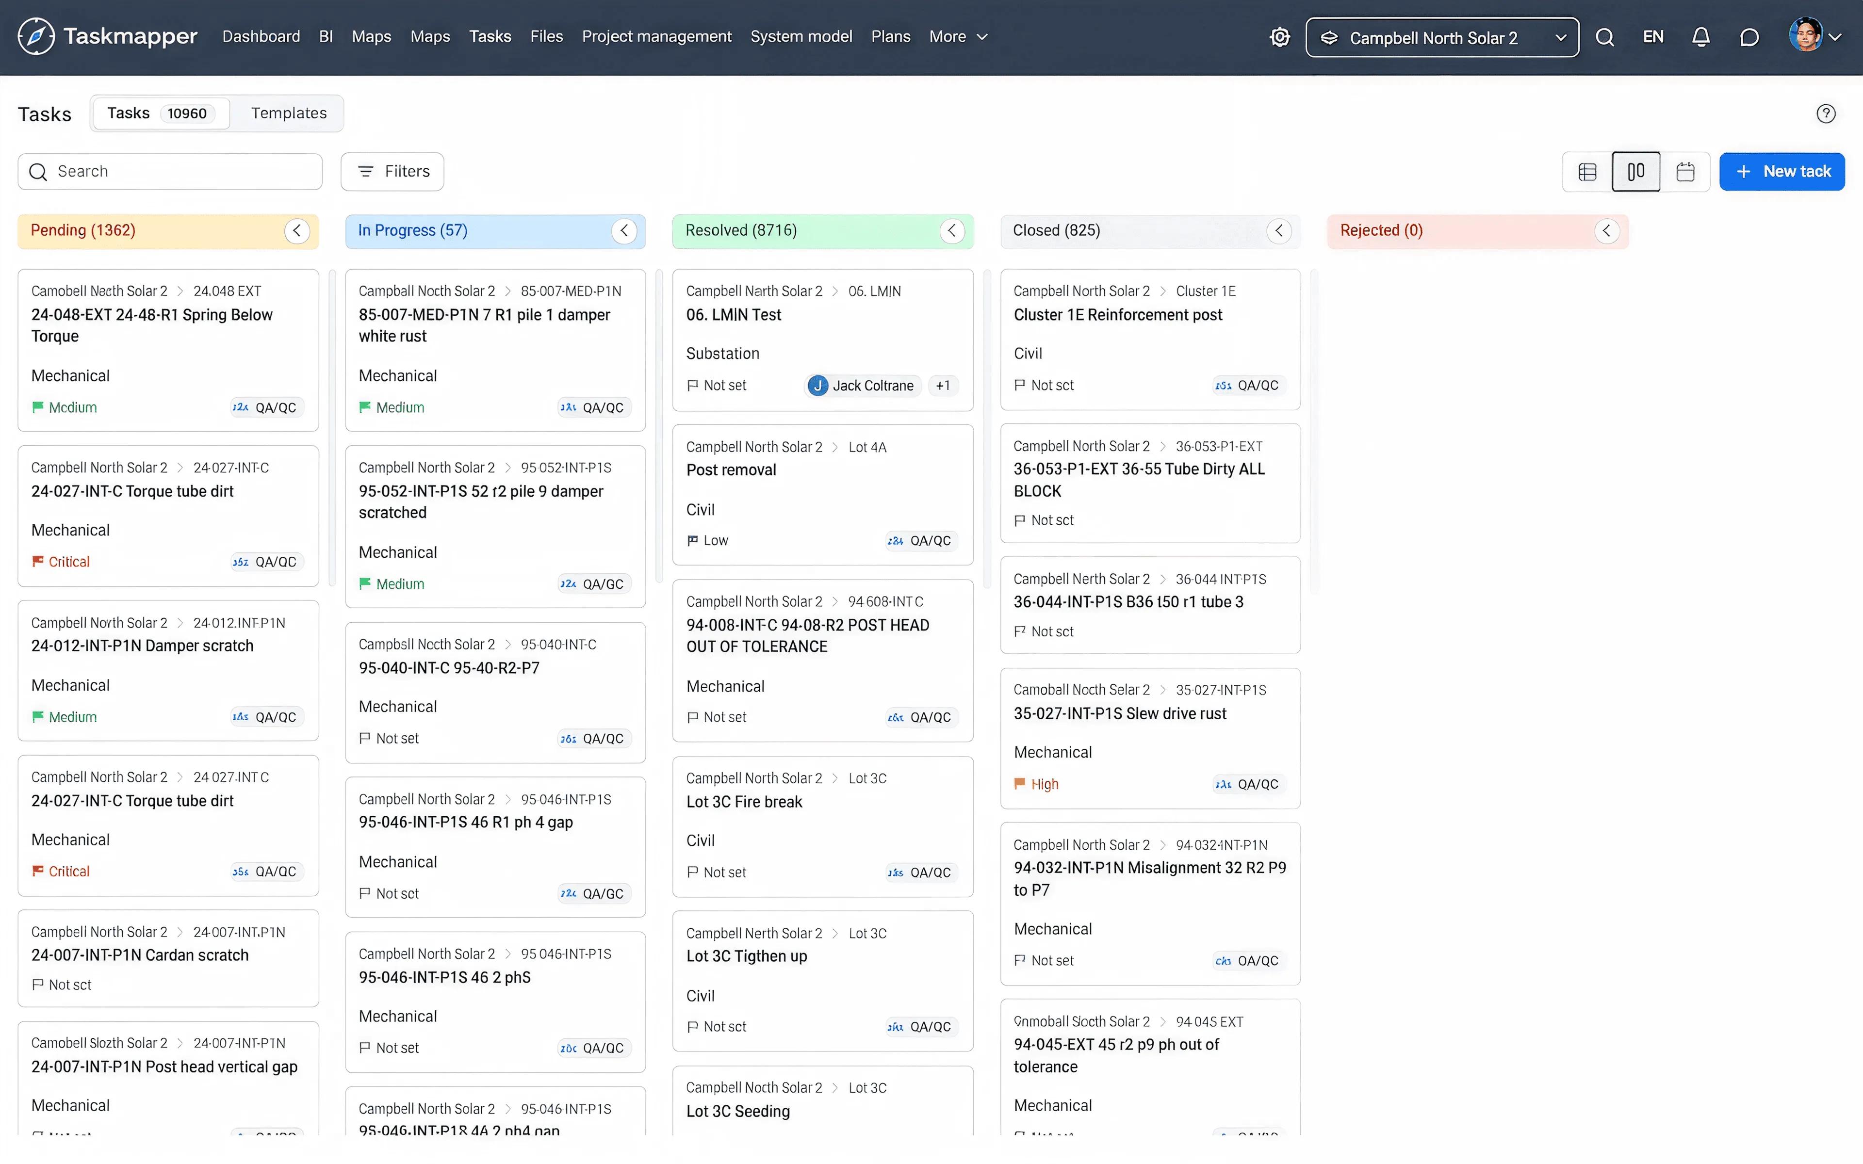The width and height of the screenshot is (1863, 1164).
Task: Expand profile menu chevron
Action: pyautogui.click(x=1835, y=37)
